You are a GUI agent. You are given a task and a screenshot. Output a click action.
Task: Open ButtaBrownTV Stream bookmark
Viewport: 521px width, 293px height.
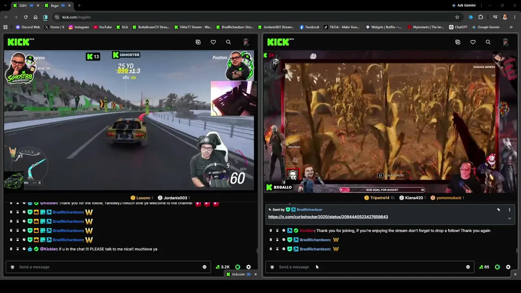(151, 27)
